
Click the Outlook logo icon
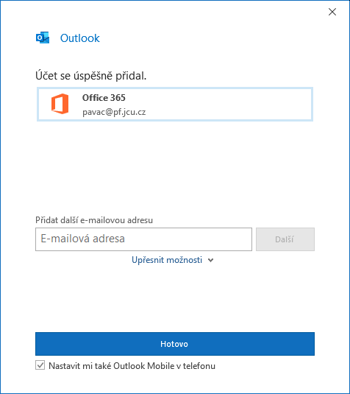43,38
